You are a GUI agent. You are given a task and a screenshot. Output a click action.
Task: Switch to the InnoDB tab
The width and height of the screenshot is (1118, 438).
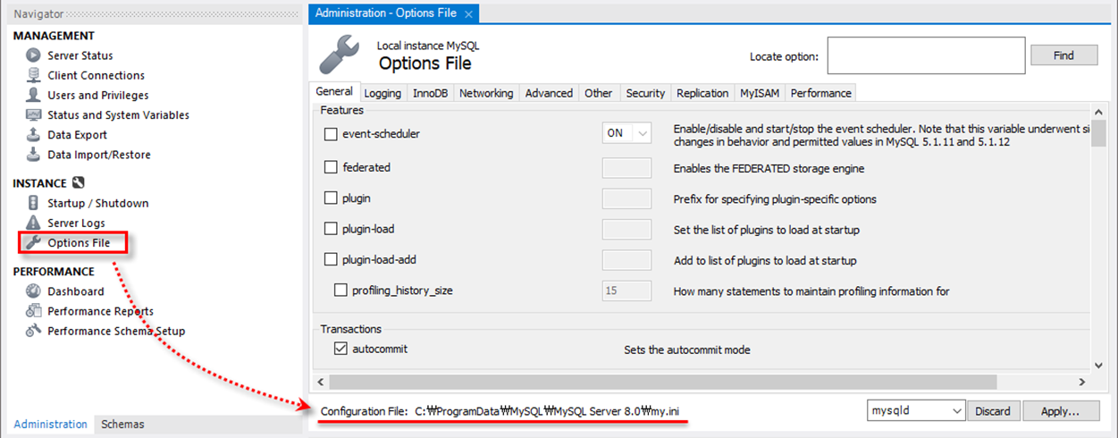[430, 93]
